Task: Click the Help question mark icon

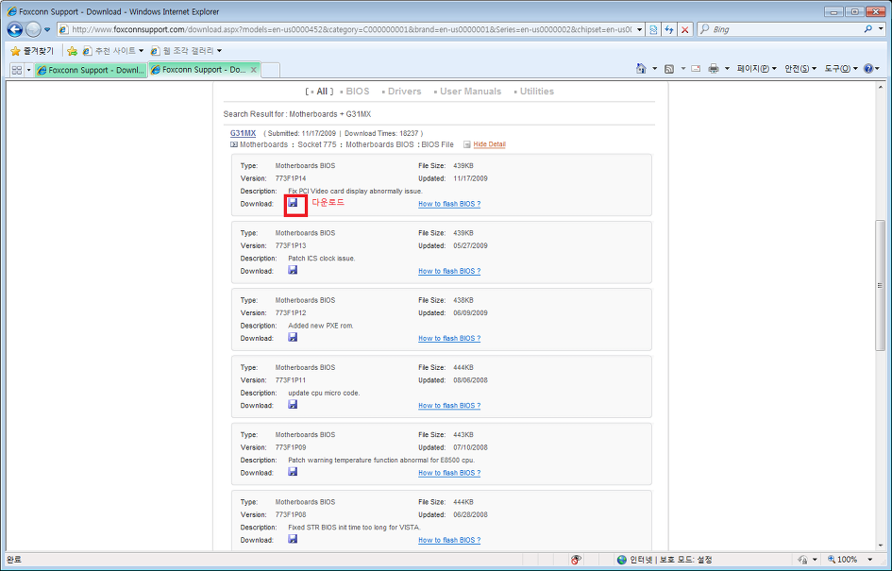Action: 868,69
